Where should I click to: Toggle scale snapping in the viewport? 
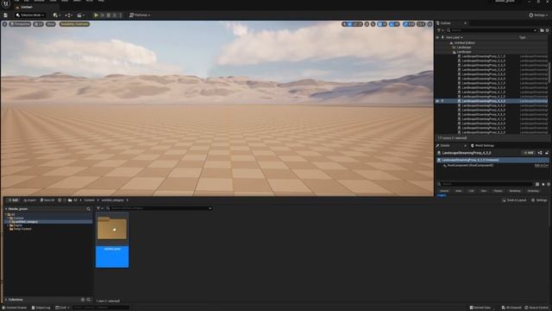405,24
